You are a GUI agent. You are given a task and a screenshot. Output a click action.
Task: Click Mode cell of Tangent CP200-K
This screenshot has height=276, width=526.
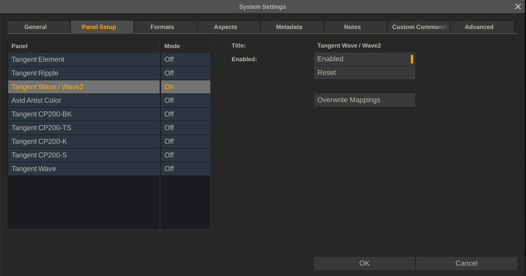[186, 142]
